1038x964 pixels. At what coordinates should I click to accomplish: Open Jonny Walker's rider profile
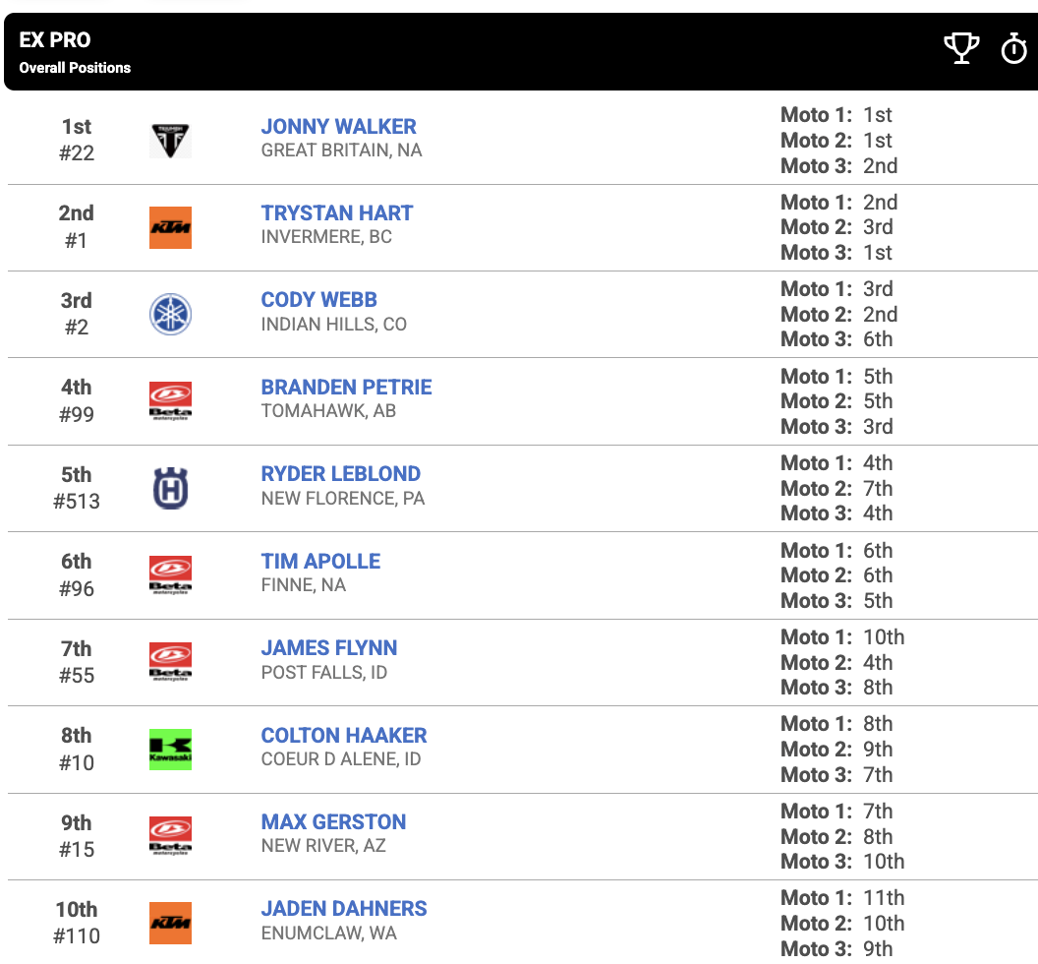pyautogui.click(x=338, y=127)
